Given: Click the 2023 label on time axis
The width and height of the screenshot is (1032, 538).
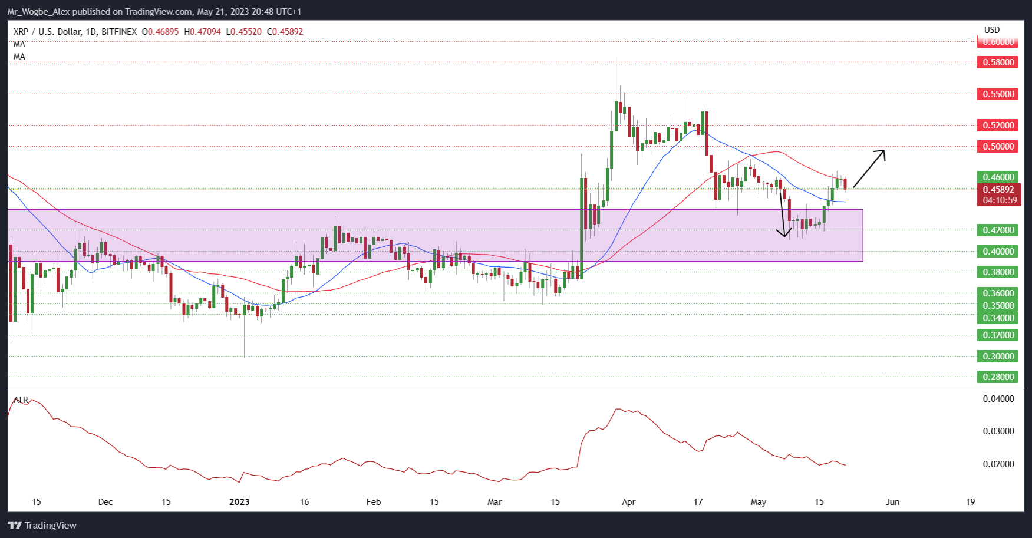Looking at the screenshot, I should point(239,502).
